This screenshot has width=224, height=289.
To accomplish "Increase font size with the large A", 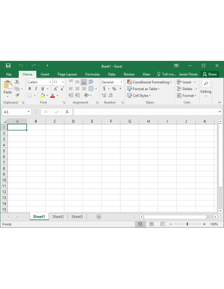I will pyautogui.click(x=56, y=89).
